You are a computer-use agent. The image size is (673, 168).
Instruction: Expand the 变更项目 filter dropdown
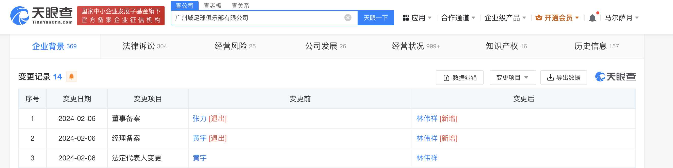click(x=512, y=78)
